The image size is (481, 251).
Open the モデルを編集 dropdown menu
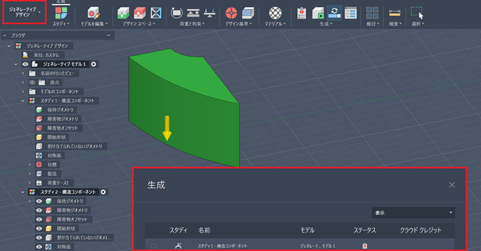click(x=94, y=23)
